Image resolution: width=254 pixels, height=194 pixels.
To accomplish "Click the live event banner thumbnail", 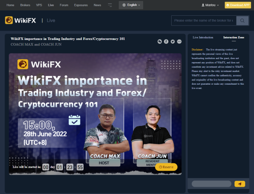I will [95, 114].
